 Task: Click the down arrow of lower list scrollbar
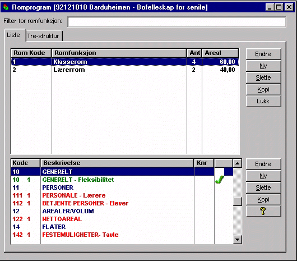pos(238,240)
